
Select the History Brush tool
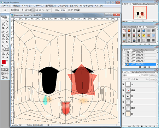(7, 35)
